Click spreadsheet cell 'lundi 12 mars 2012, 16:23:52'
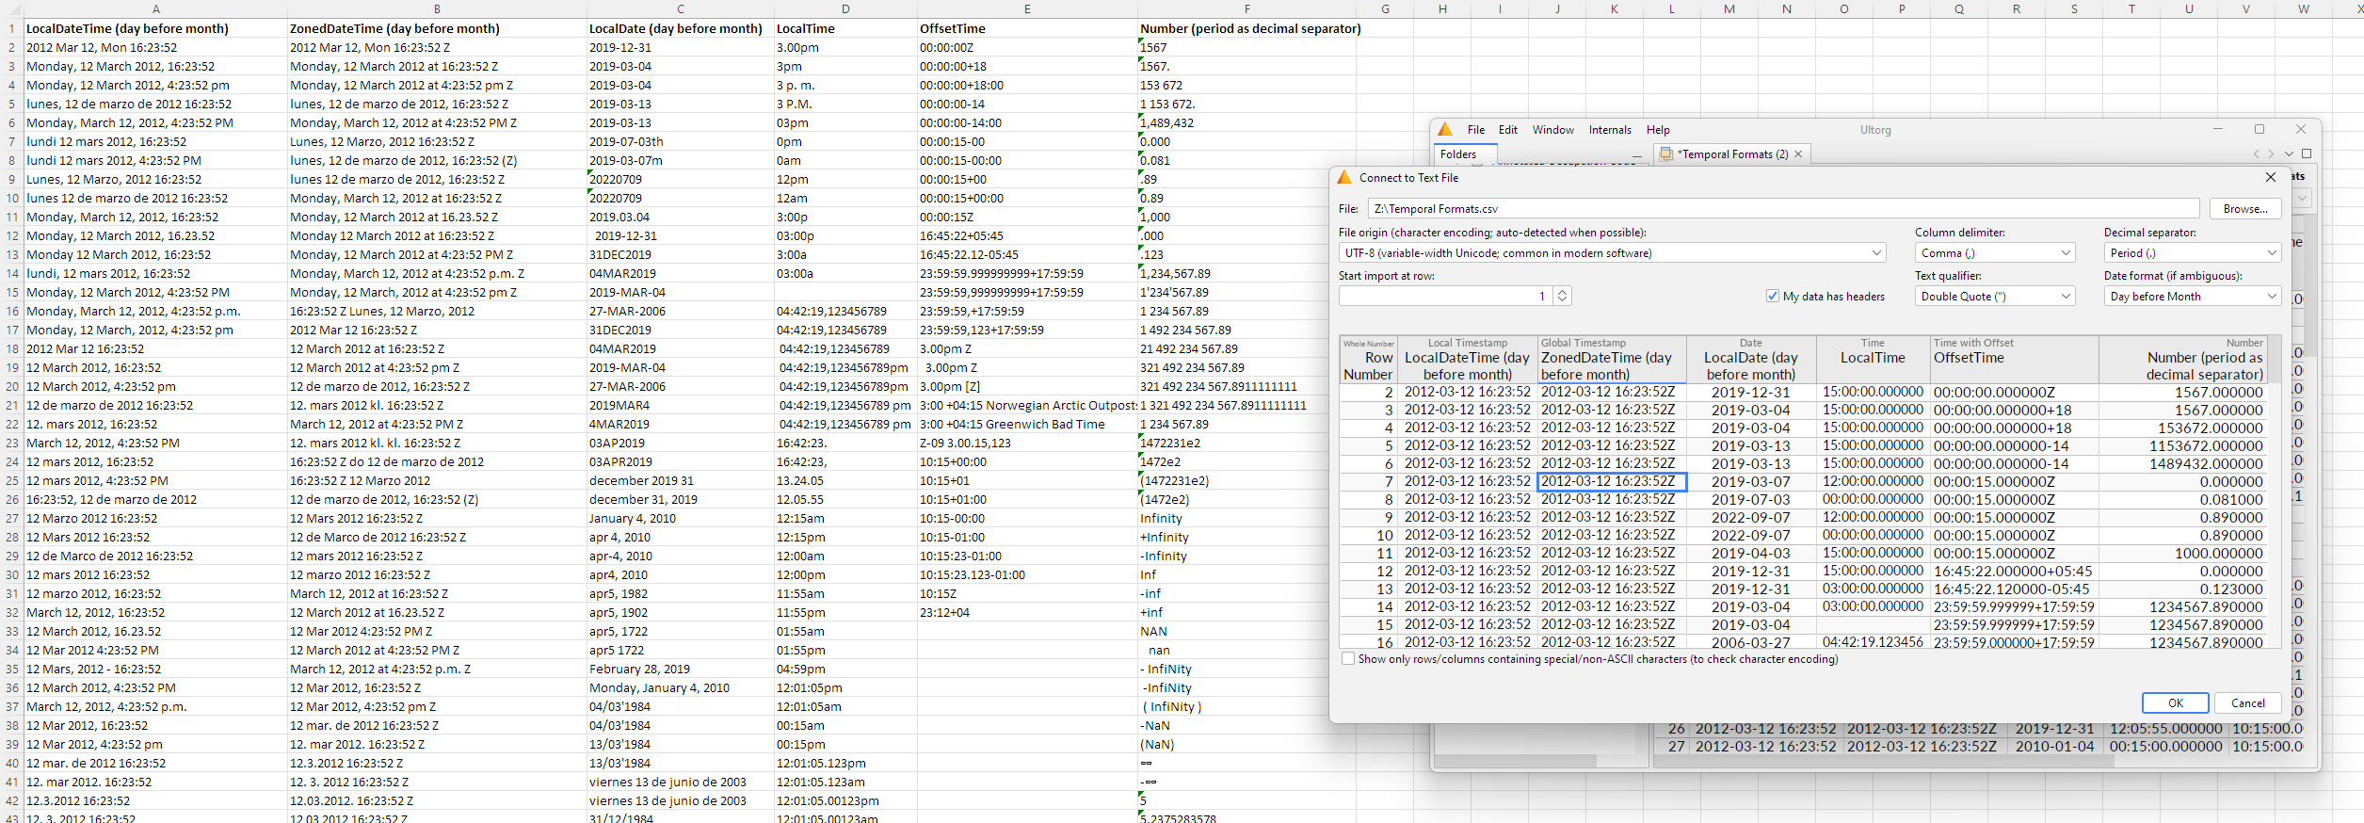The height and width of the screenshot is (823, 2364). point(155,142)
